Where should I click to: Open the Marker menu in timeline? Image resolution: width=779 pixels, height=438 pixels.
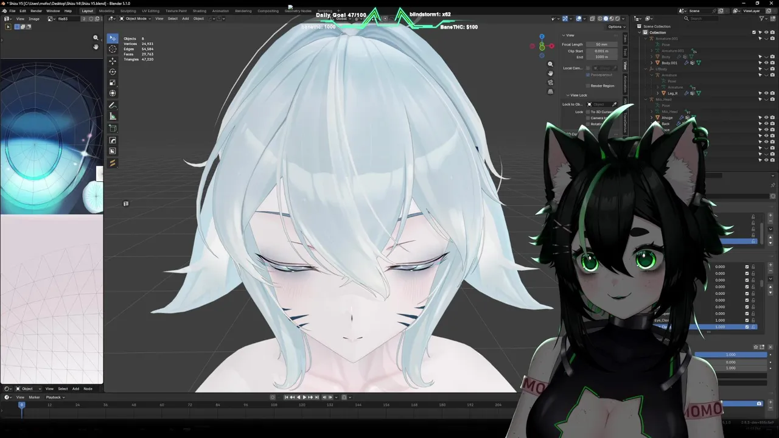34,397
